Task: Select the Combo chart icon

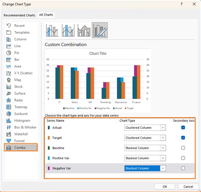Action: (8, 148)
